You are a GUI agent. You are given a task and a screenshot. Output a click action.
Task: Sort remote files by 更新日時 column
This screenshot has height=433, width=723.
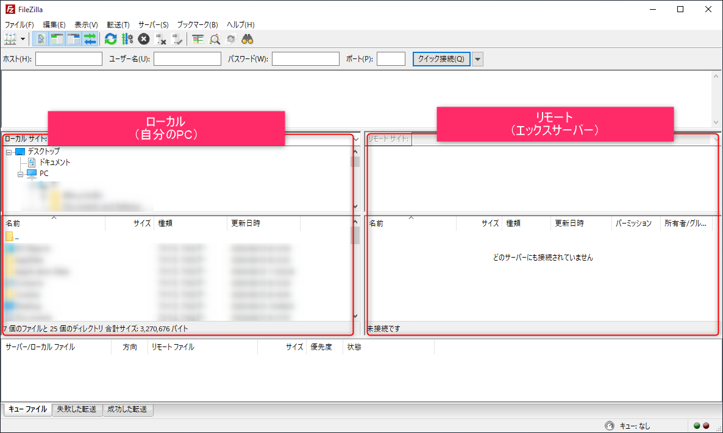tap(581, 224)
